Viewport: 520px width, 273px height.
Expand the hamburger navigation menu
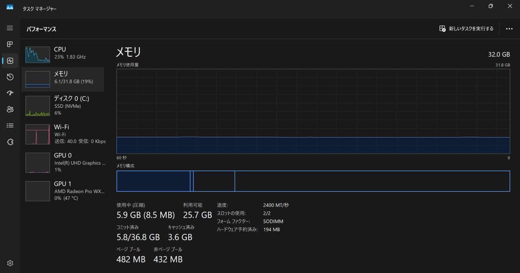[10, 28]
